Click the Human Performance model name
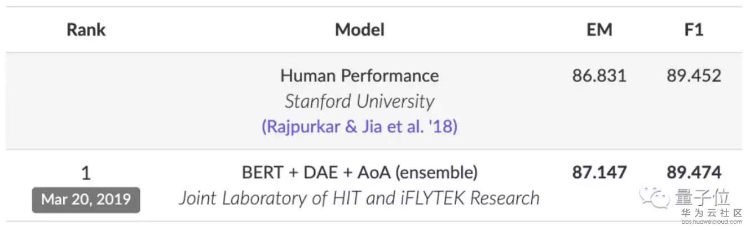 359,76
